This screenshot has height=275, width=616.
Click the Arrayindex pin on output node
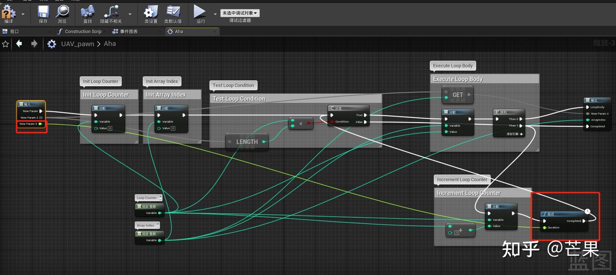pyautogui.click(x=588, y=120)
